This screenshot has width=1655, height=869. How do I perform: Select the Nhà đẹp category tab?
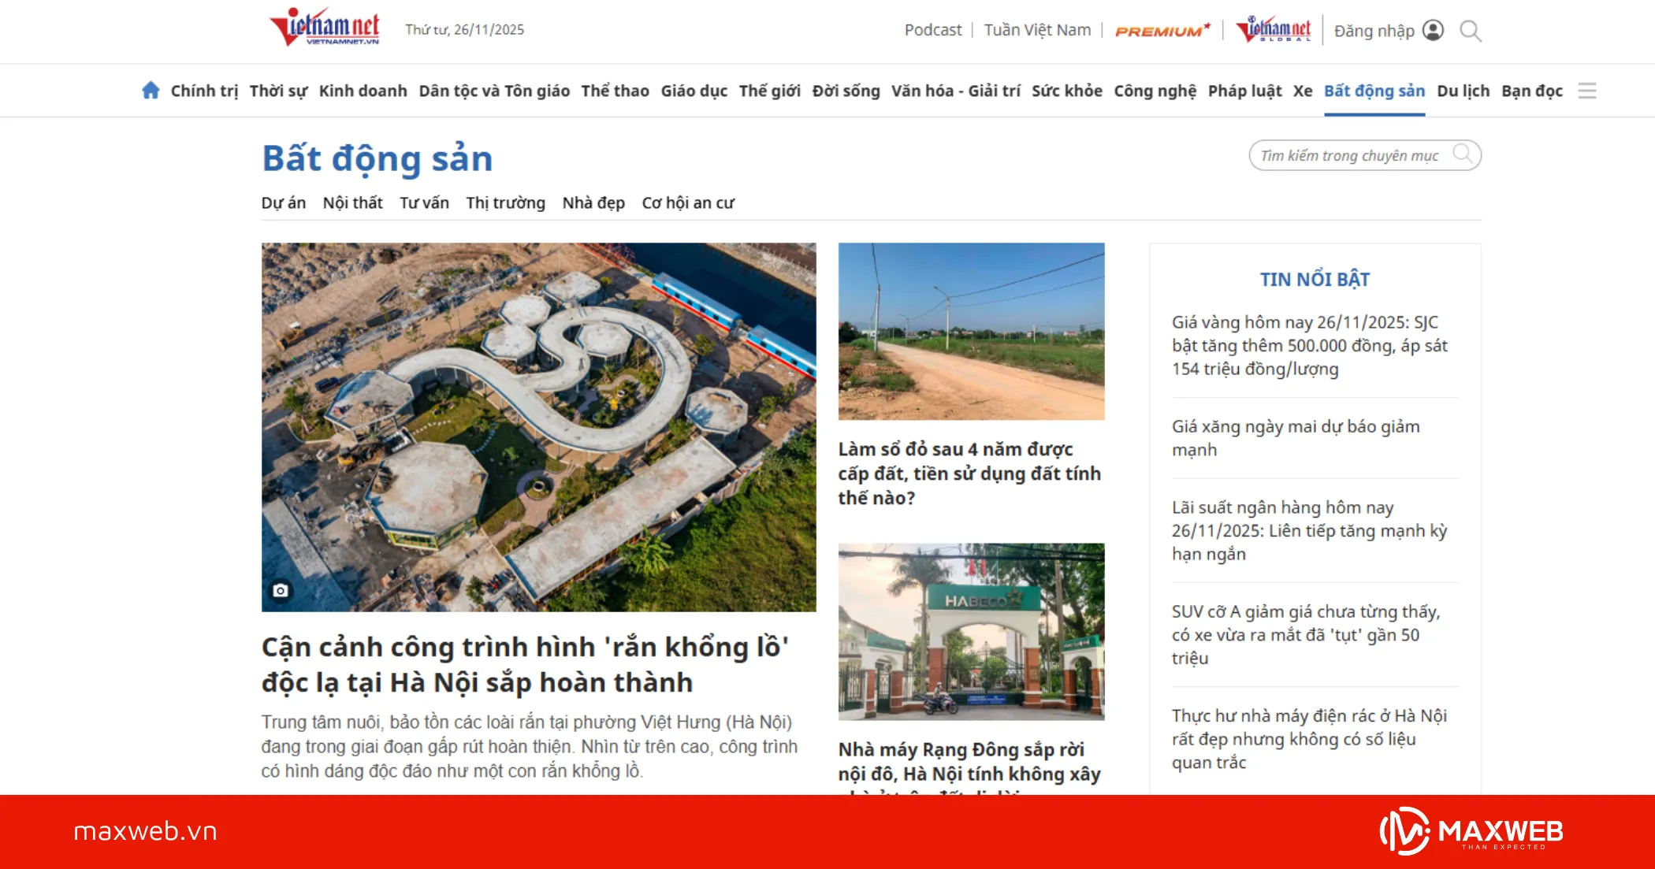click(593, 202)
